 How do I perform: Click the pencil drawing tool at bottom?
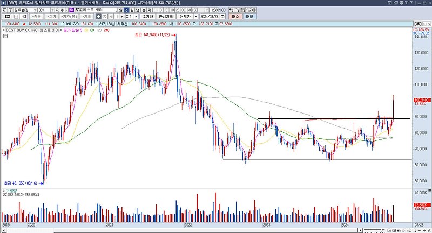tap(403, 230)
